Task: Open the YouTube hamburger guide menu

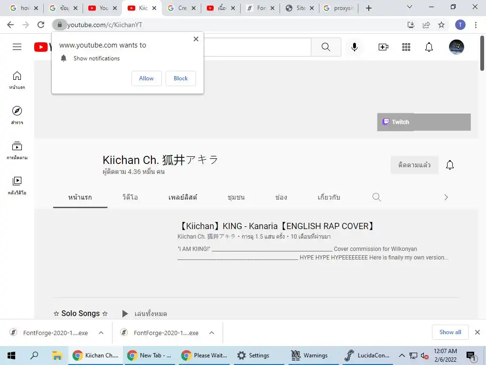Action: pyautogui.click(x=17, y=47)
